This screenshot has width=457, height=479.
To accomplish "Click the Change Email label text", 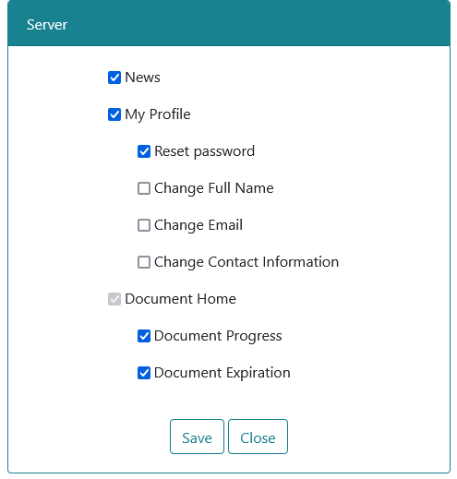I will (x=198, y=225).
